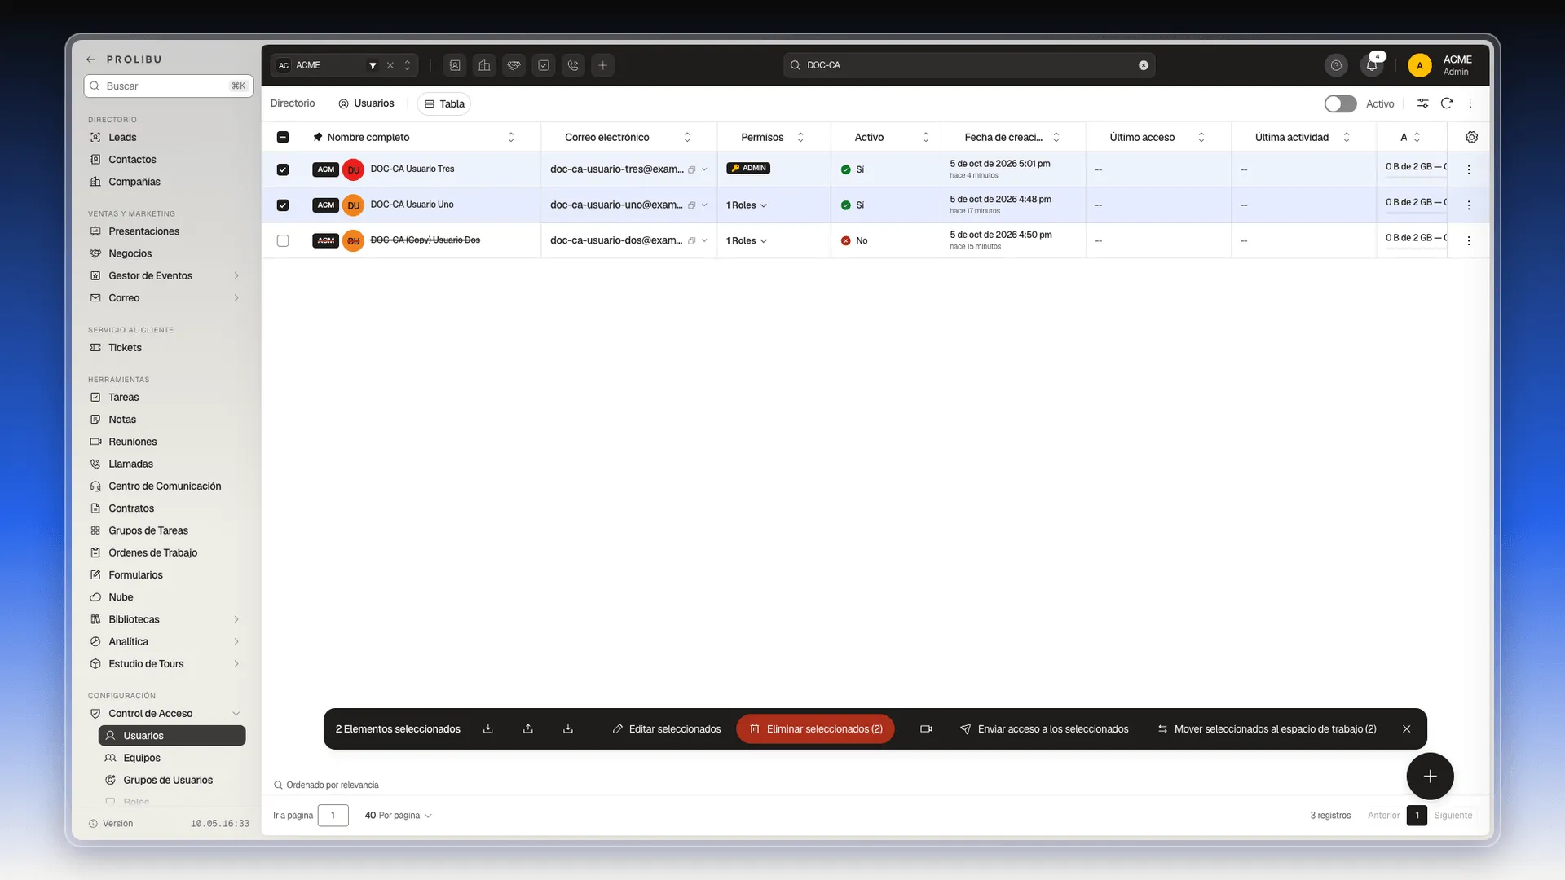Click the tasks checkmark icon in top bar

pos(544,65)
